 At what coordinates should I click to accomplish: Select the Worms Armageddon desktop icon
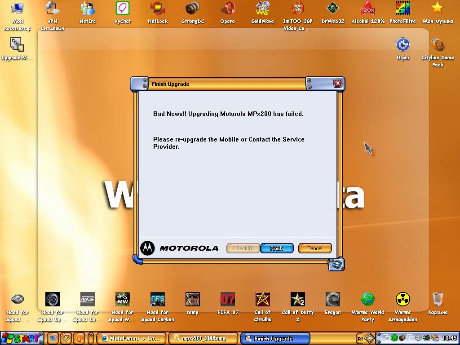pos(403,307)
